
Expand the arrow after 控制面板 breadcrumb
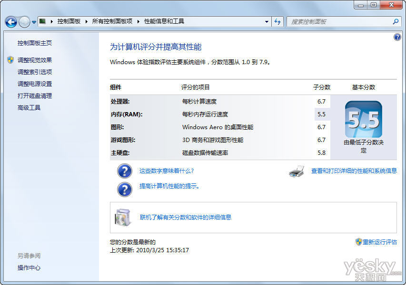(87, 21)
